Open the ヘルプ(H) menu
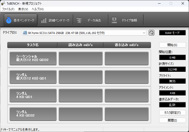Viewport: 189px width, 132px height. tap(37, 9)
